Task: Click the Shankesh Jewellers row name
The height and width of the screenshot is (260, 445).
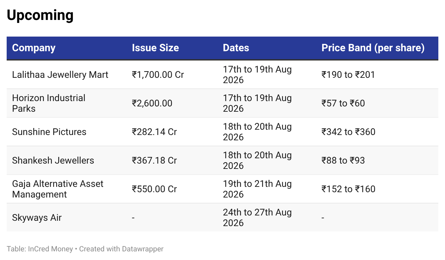Action: pyautogui.click(x=53, y=160)
